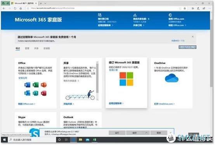Click the Access app icon
This screenshot has width=215, height=145.
click(x=44, y=93)
